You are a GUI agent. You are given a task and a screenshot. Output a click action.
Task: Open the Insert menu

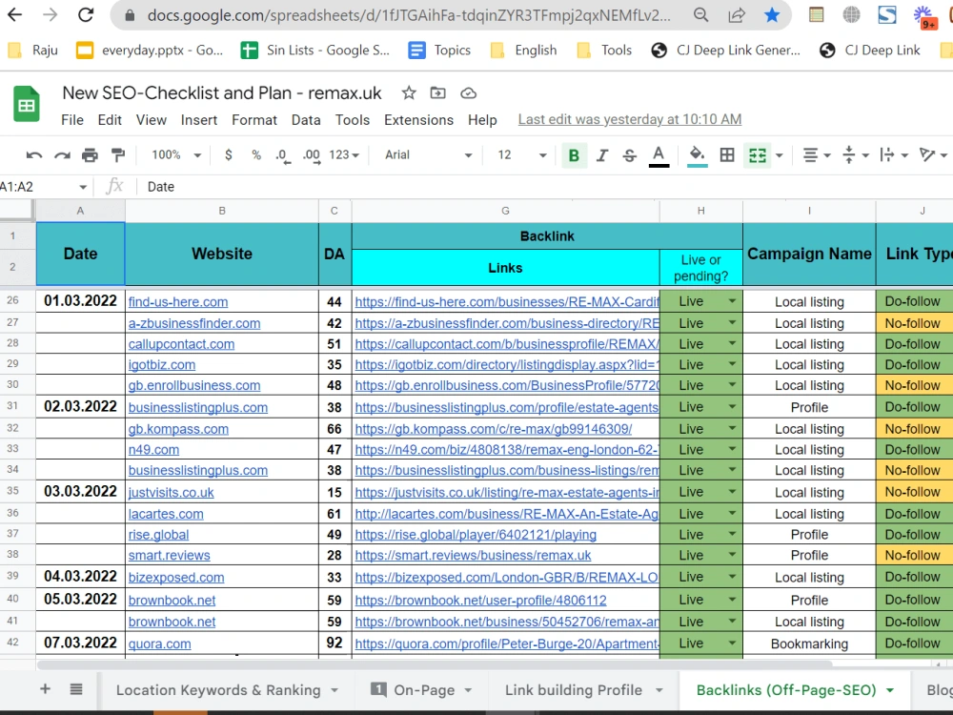[199, 120]
